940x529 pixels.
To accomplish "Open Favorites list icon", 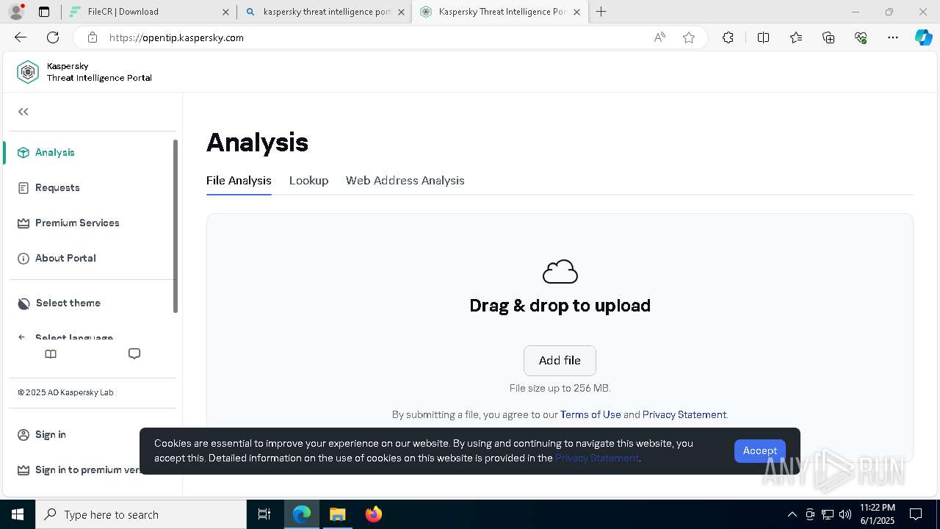I will pos(796,37).
